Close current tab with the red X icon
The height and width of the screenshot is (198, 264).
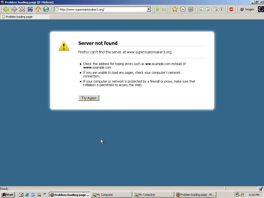click(x=221, y=10)
